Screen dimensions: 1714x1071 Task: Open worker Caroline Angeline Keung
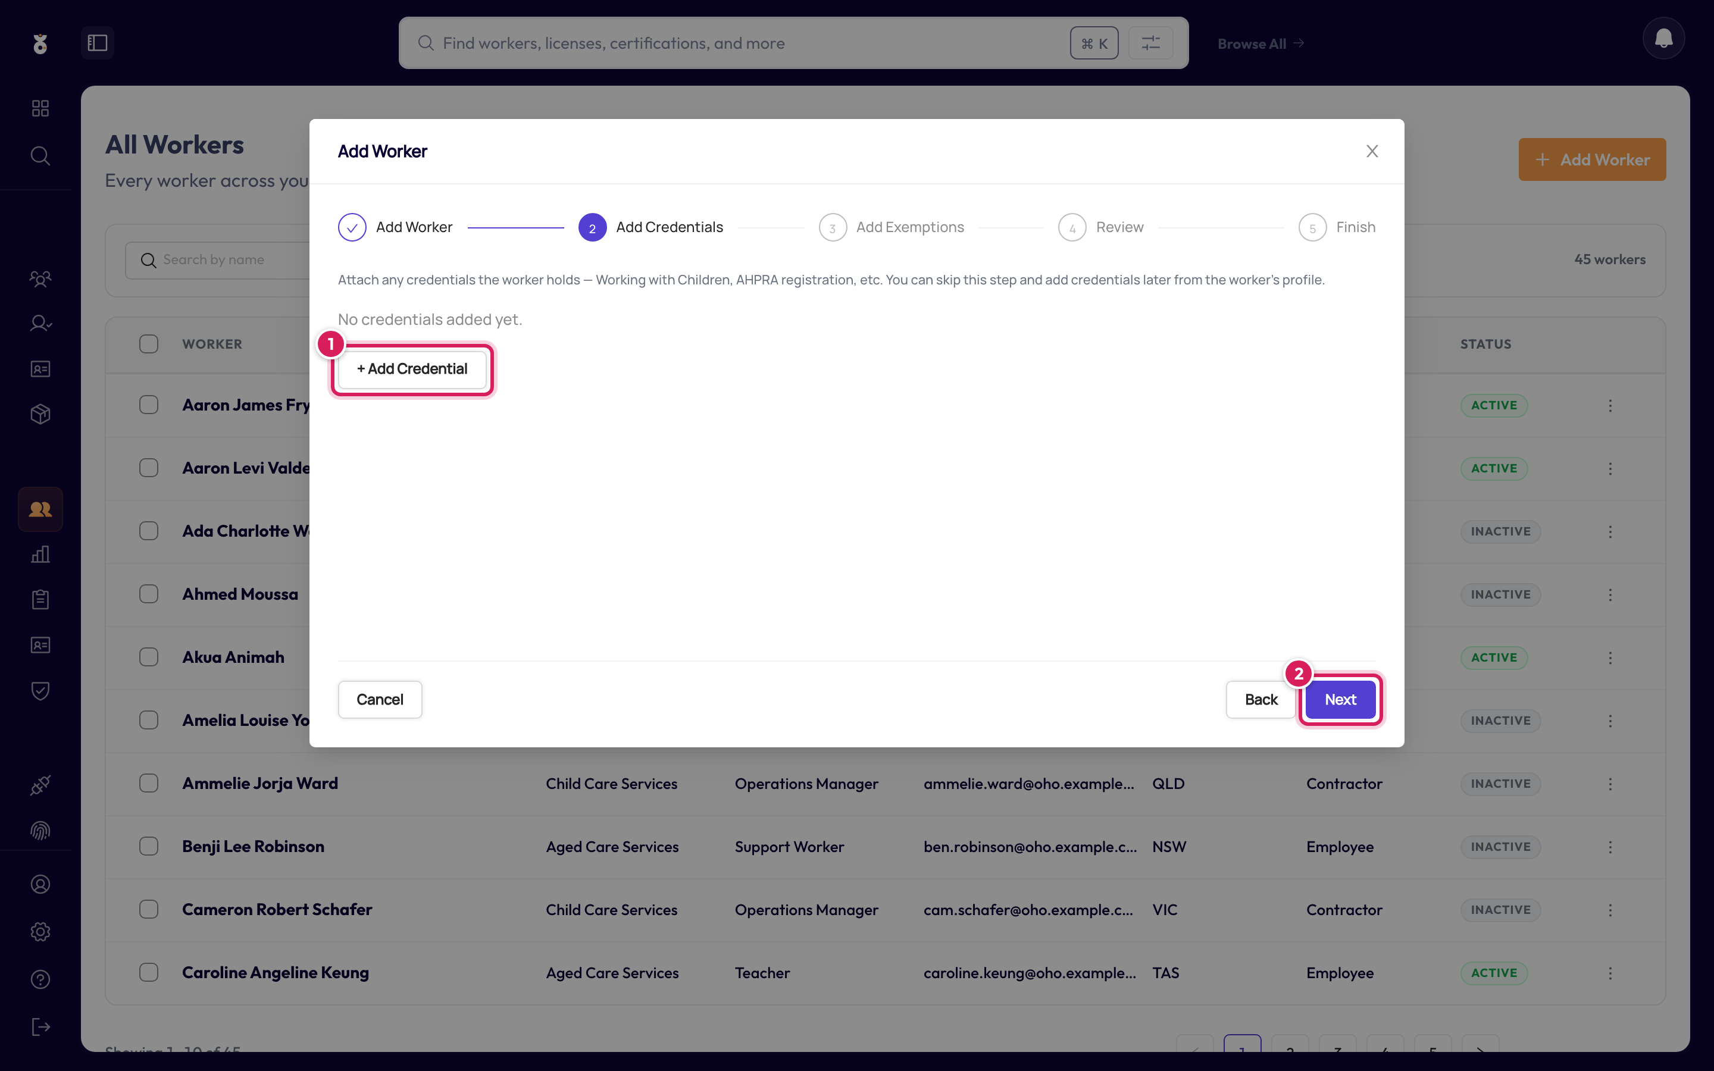point(276,973)
